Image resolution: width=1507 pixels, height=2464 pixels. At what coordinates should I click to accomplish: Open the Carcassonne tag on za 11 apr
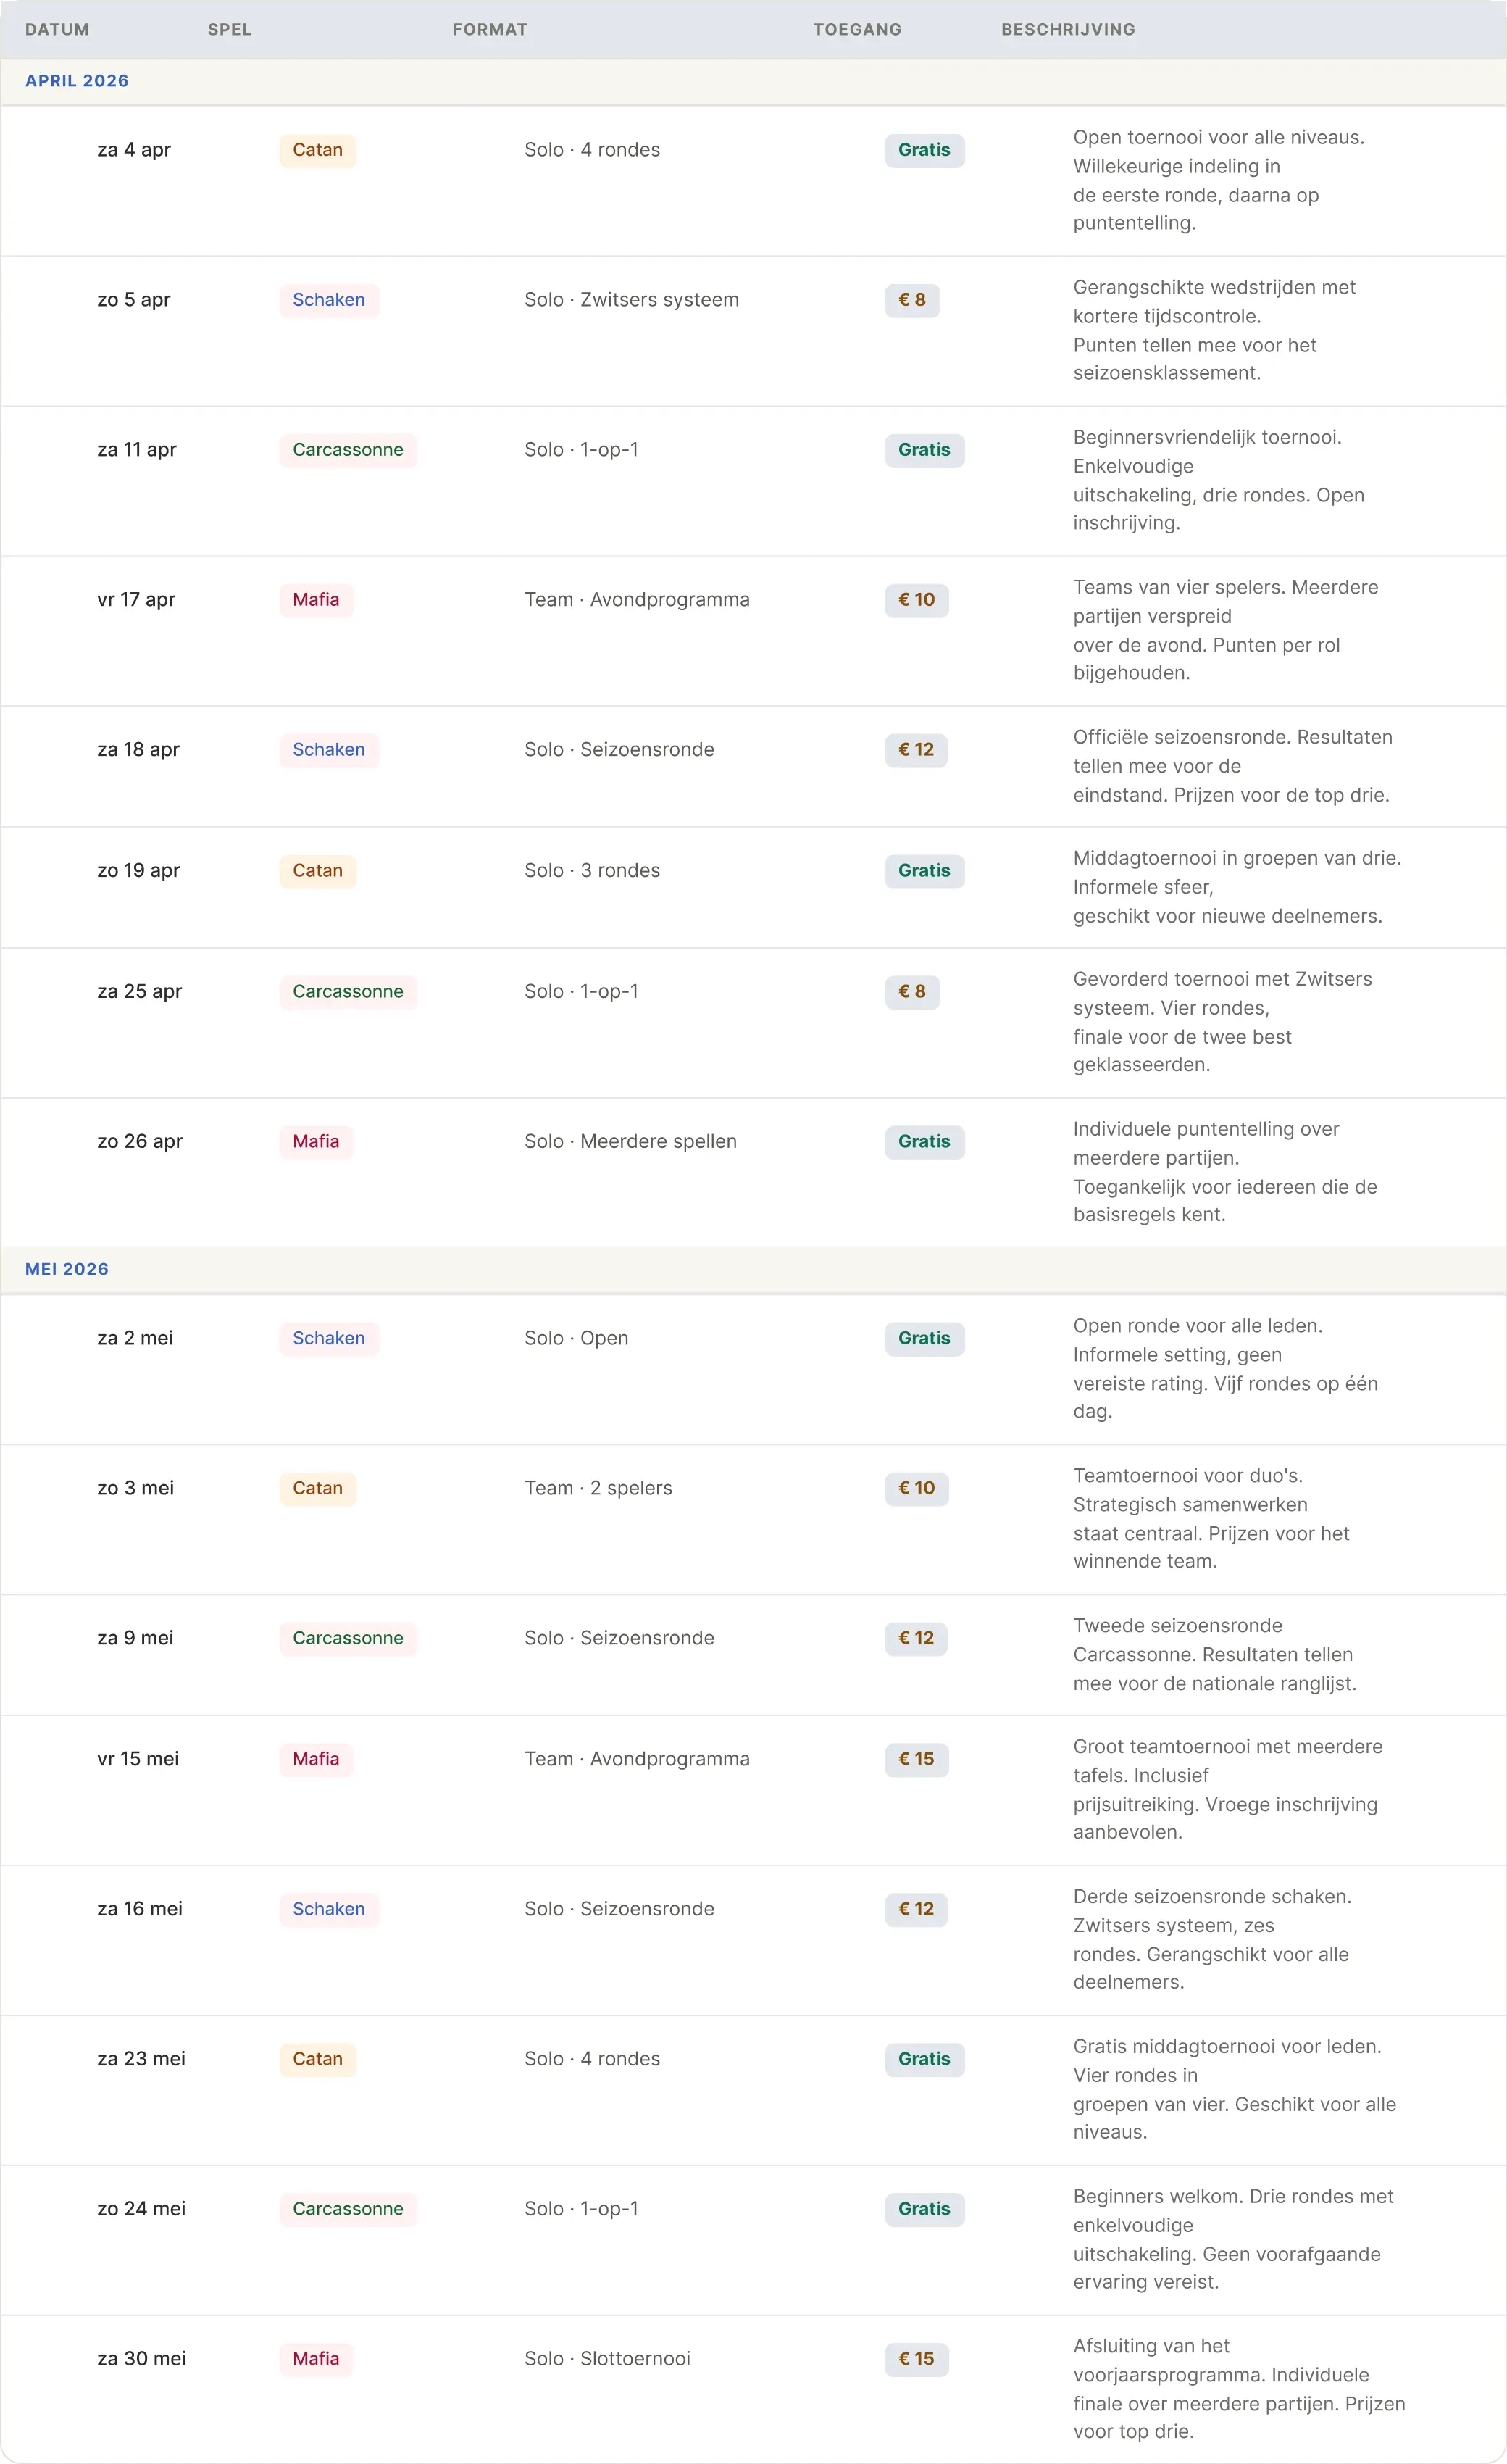coord(347,450)
